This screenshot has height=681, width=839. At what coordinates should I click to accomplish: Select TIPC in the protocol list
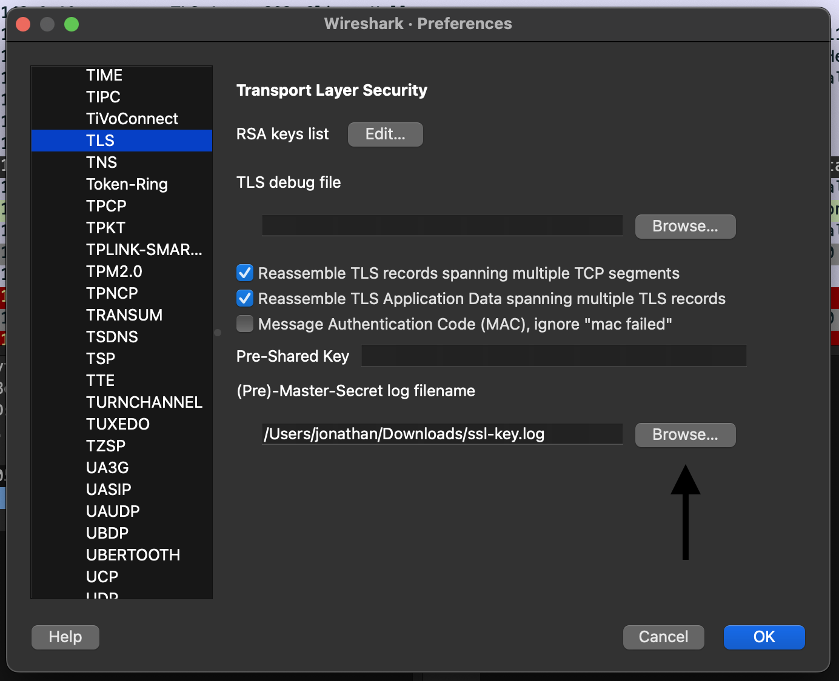(x=121, y=97)
